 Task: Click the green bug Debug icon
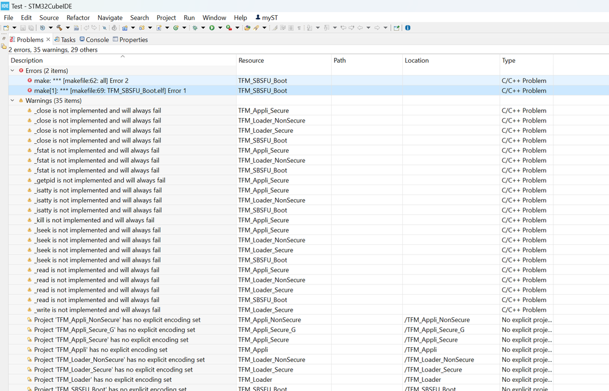(195, 28)
